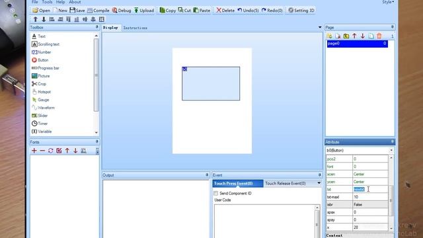This screenshot has width=423, height=238.
Task: Switch to the Instructions tab
Action: pyautogui.click(x=135, y=28)
